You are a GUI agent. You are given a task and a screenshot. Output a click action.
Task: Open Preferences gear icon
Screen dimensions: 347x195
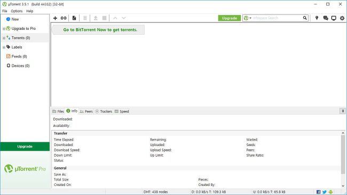pyautogui.click(x=342, y=18)
